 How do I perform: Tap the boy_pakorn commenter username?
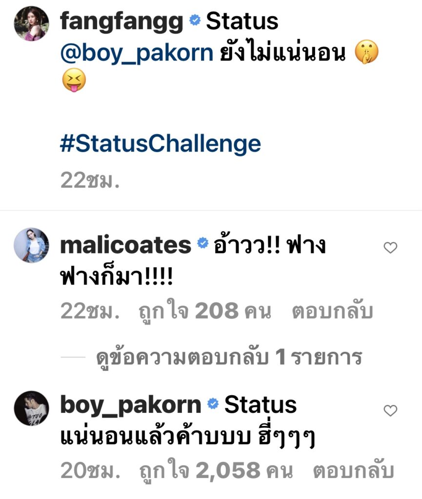pyautogui.click(x=131, y=405)
